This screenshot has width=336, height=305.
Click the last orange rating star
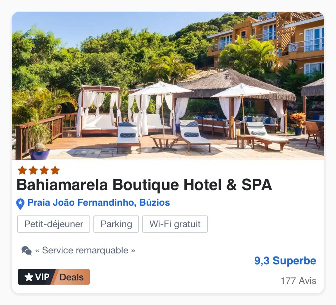coord(55,170)
